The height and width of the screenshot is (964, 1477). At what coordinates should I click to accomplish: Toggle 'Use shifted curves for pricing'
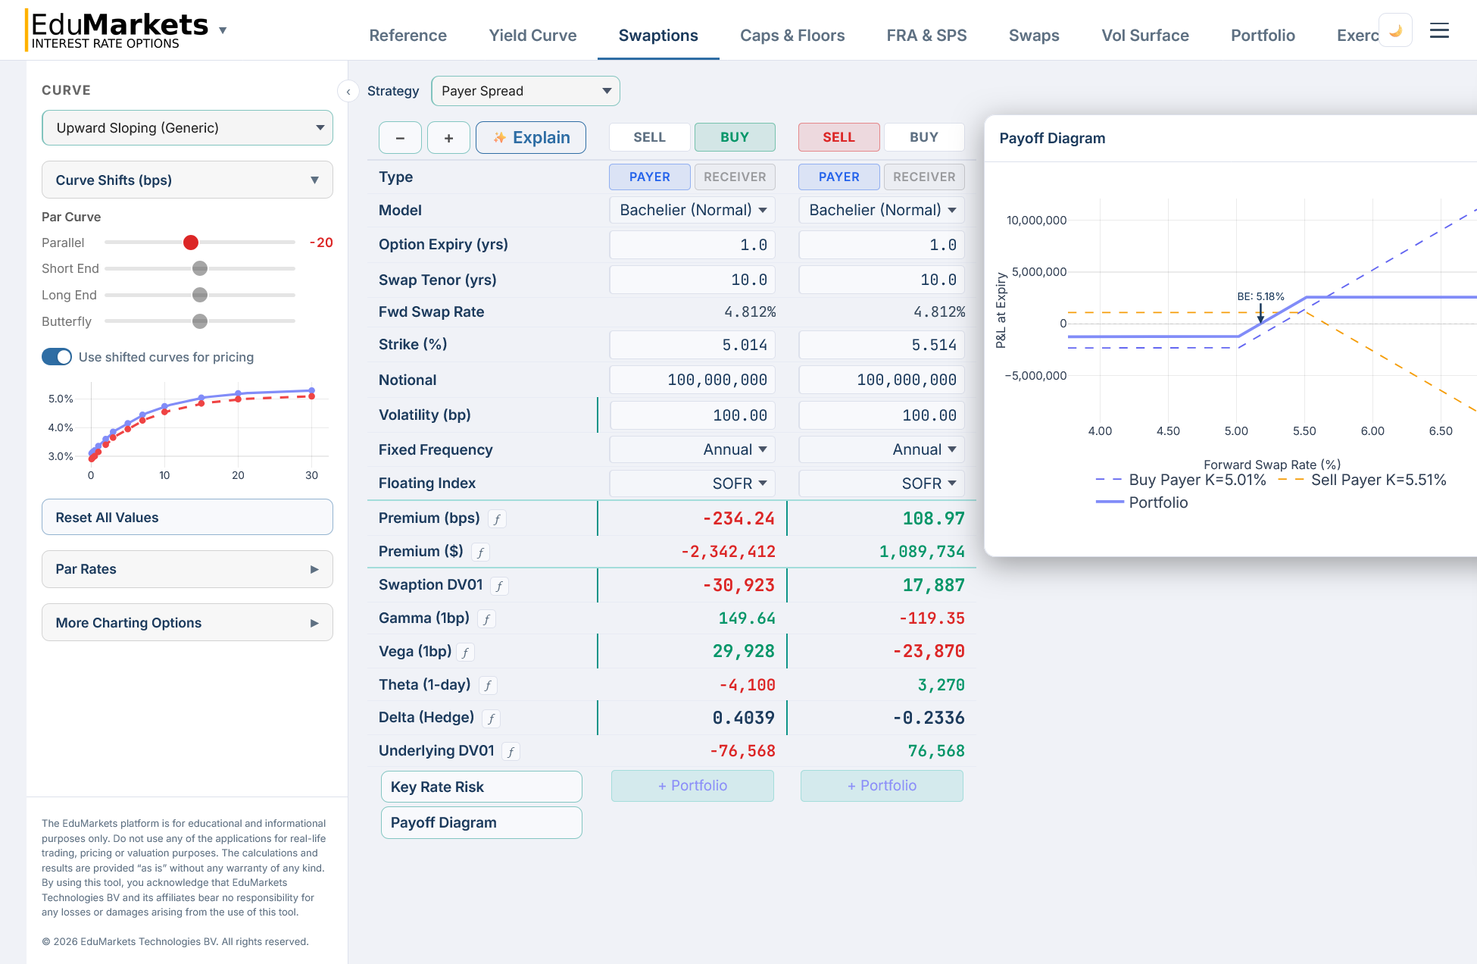(x=56, y=356)
